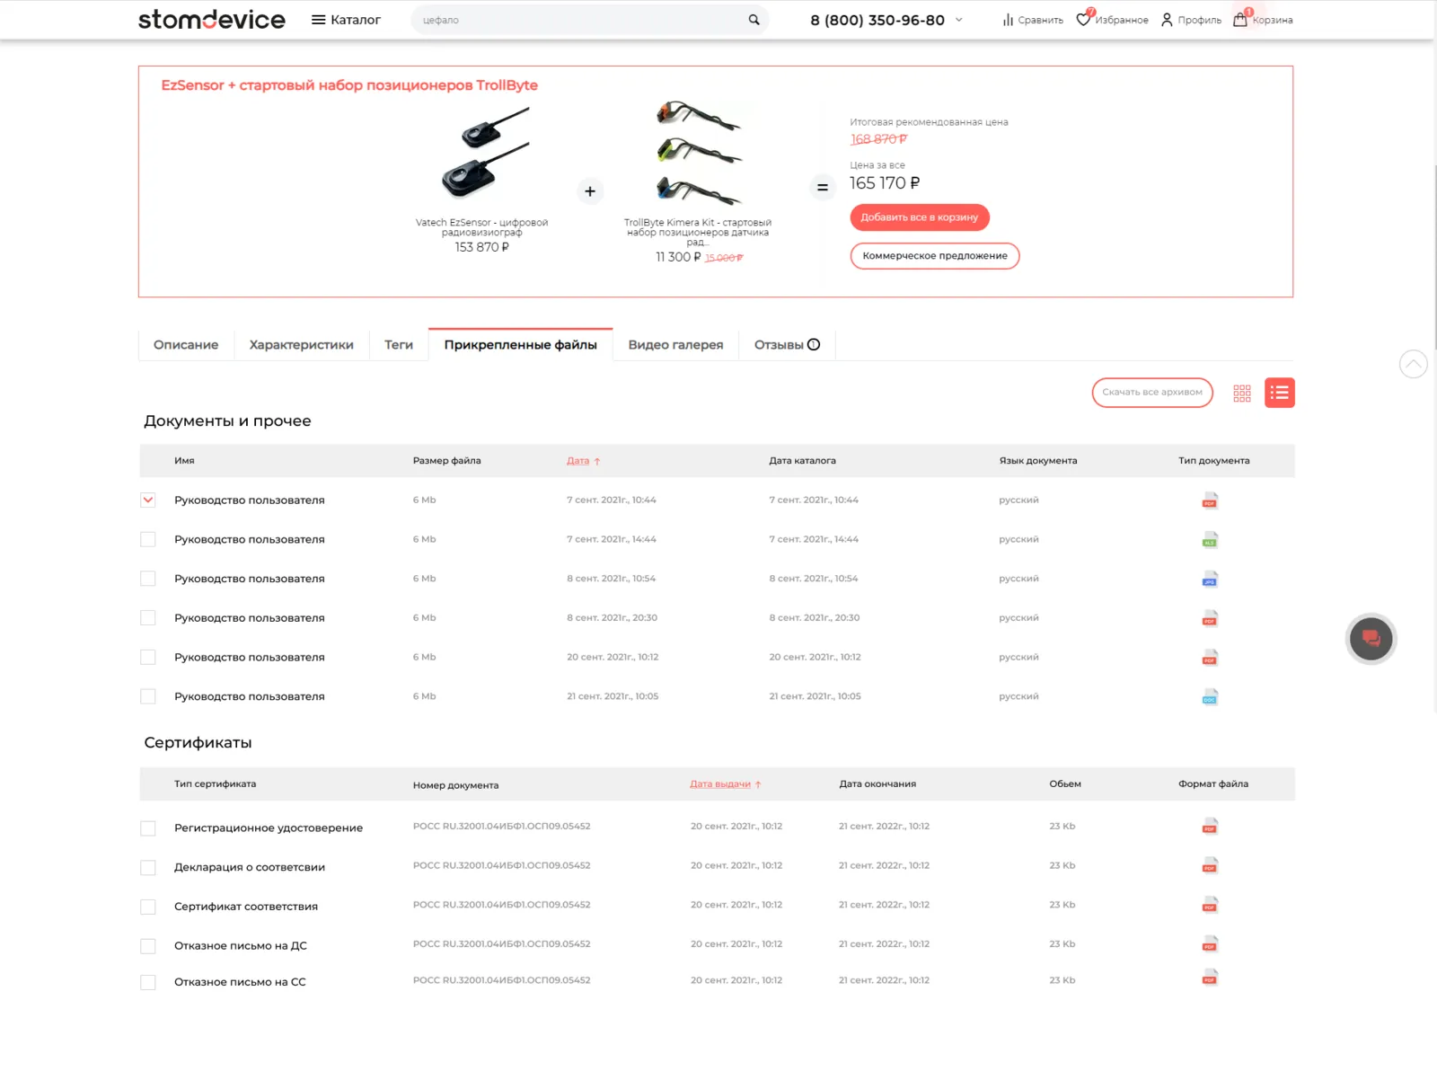Check the manual dated 20 сент. 10:12
Screen dimensions: 1437x1080
pos(148,658)
